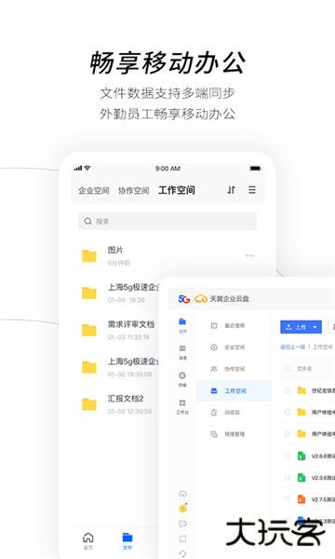Tap the magnifier icon in the phone search bar
The height and width of the screenshot is (559, 335).
(87, 222)
